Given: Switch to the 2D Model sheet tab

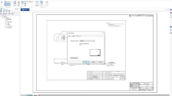Looking at the screenshot, I should [x=30, y=95].
